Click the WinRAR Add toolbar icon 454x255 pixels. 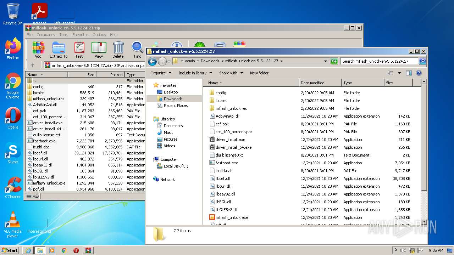click(x=38, y=50)
